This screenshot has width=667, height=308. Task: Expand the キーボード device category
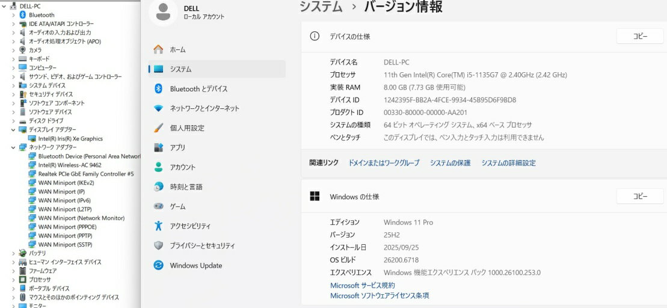pos(13,59)
